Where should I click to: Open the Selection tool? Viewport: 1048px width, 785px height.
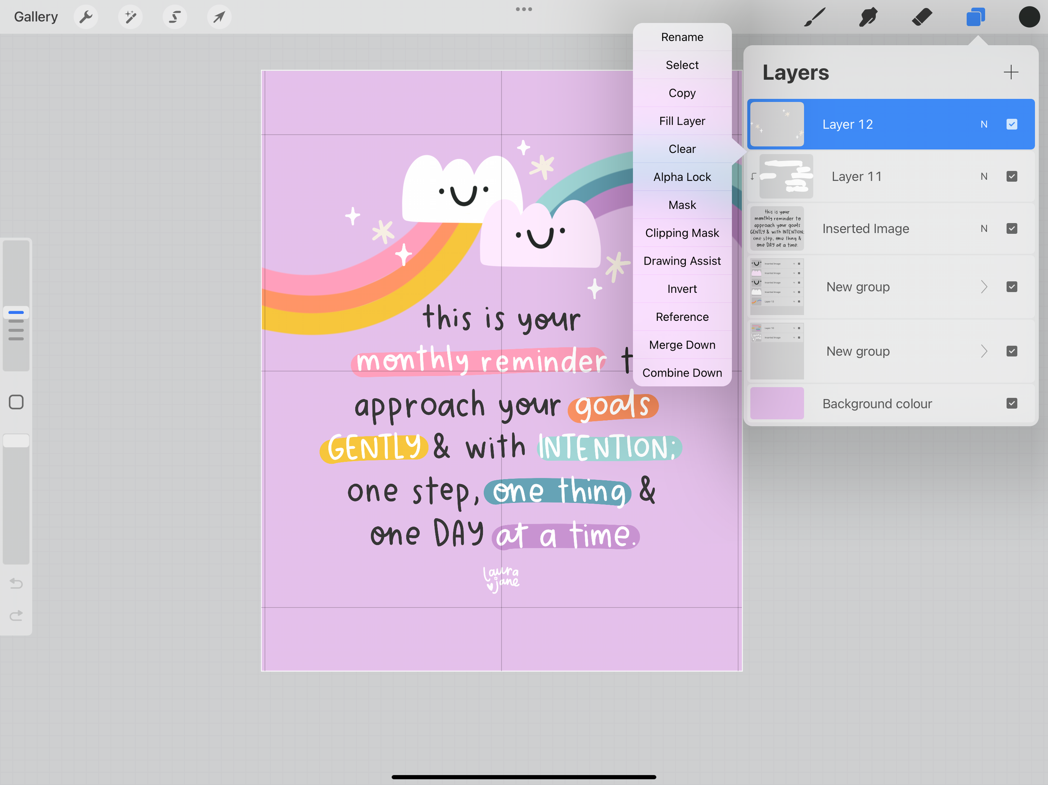point(174,17)
